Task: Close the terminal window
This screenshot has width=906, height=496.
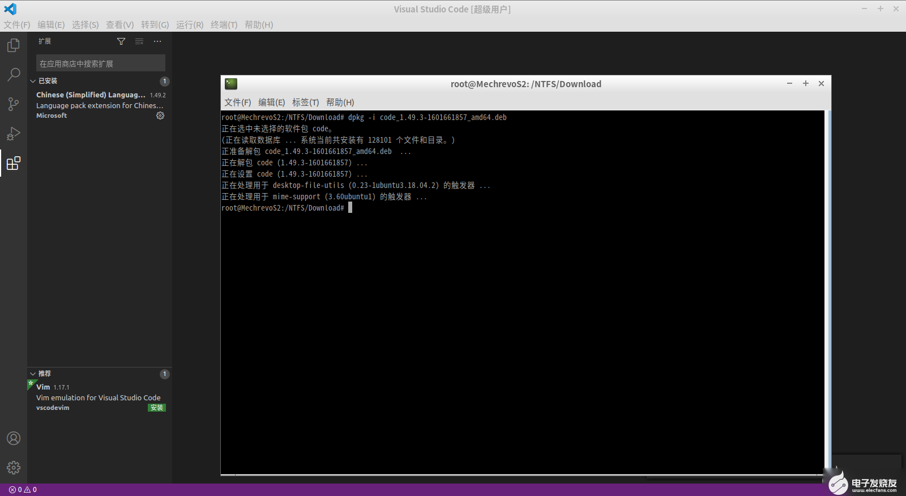Action: click(822, 83)
